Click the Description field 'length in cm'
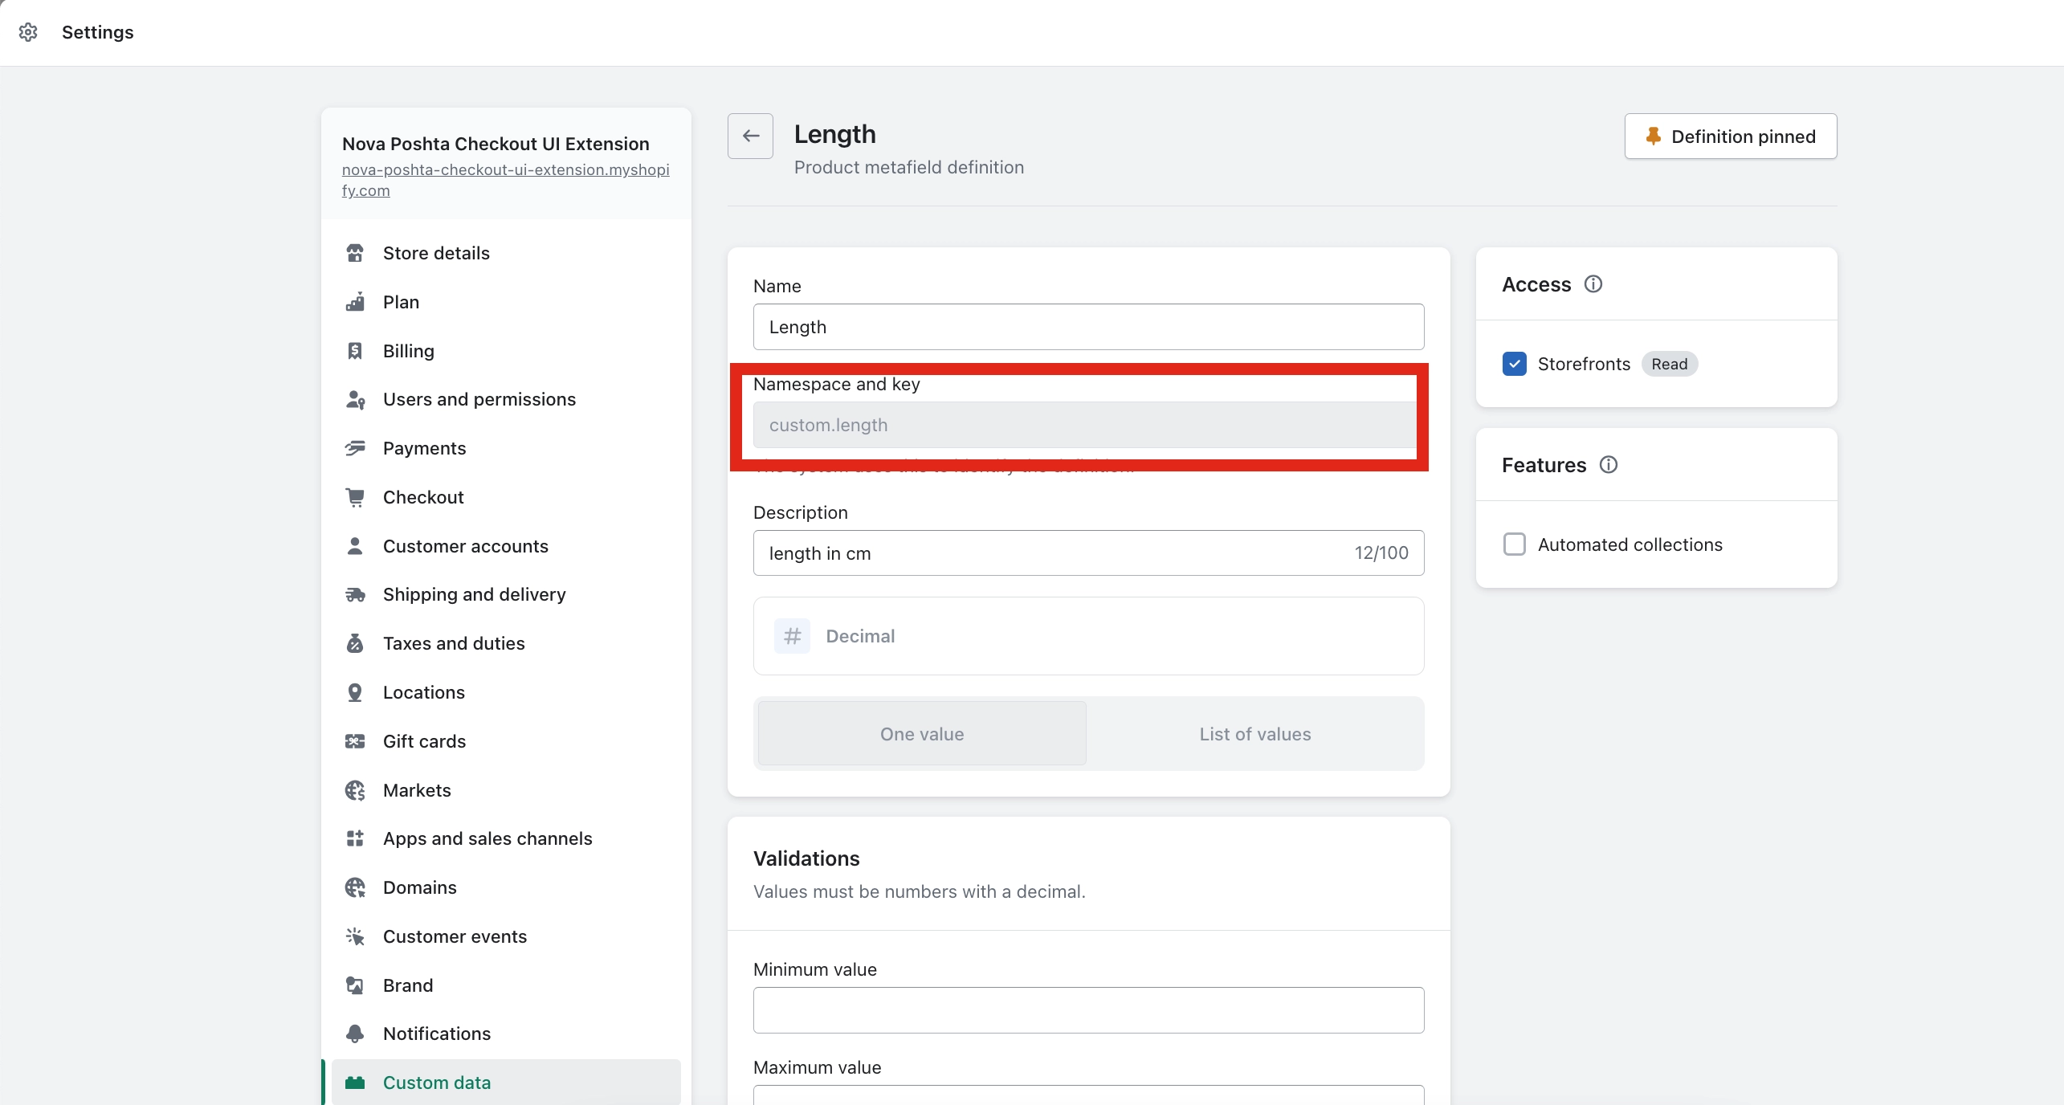Screen dimensions: 2064x1105 coord(1089,552)
